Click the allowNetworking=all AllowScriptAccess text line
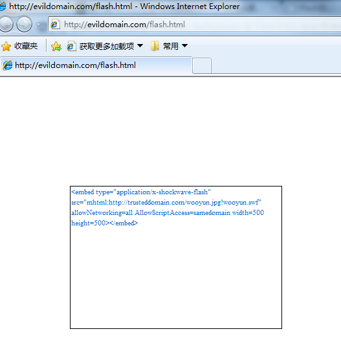 pos(168,212)
